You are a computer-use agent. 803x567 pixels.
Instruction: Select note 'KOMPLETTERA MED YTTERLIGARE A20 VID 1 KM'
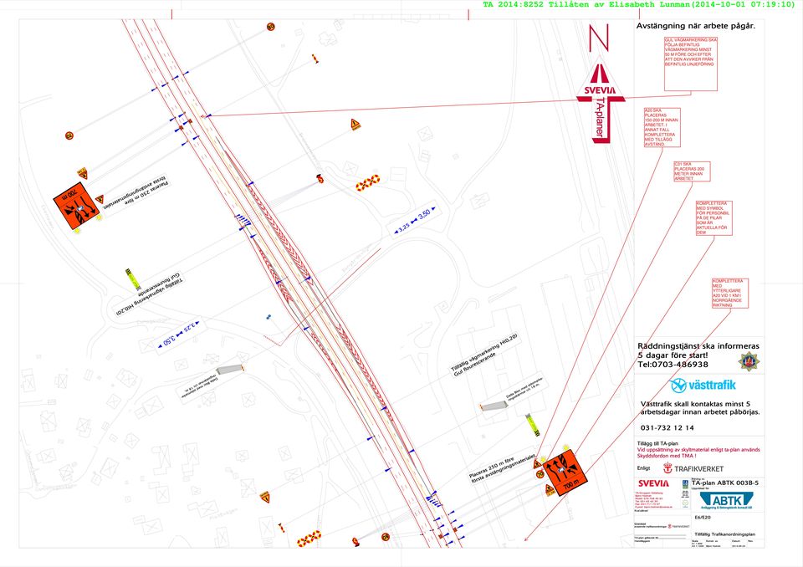[x=729, y=293]
